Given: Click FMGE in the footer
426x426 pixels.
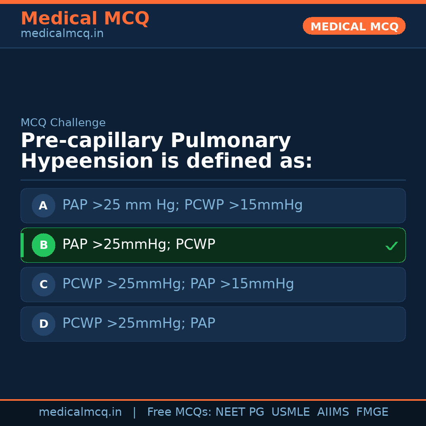Looking at the screenshot, I should point(372,412).
